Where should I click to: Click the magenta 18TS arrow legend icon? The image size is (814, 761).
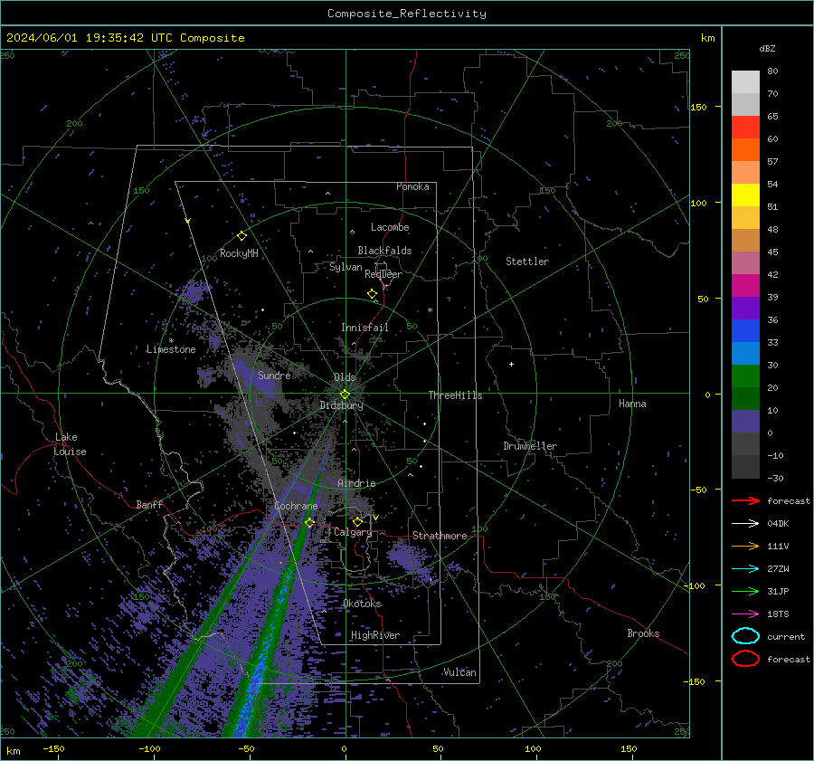(745, 614)
